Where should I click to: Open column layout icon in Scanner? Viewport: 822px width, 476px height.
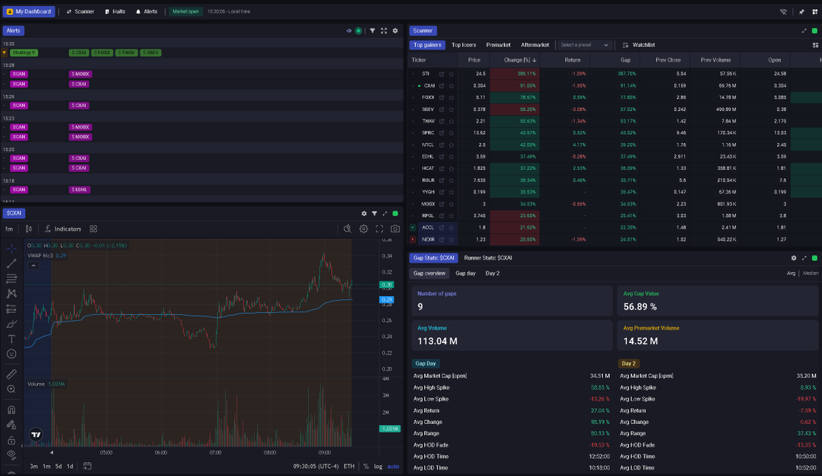coord(815,45)
